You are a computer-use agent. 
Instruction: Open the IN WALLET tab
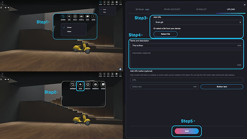[201, 9]
